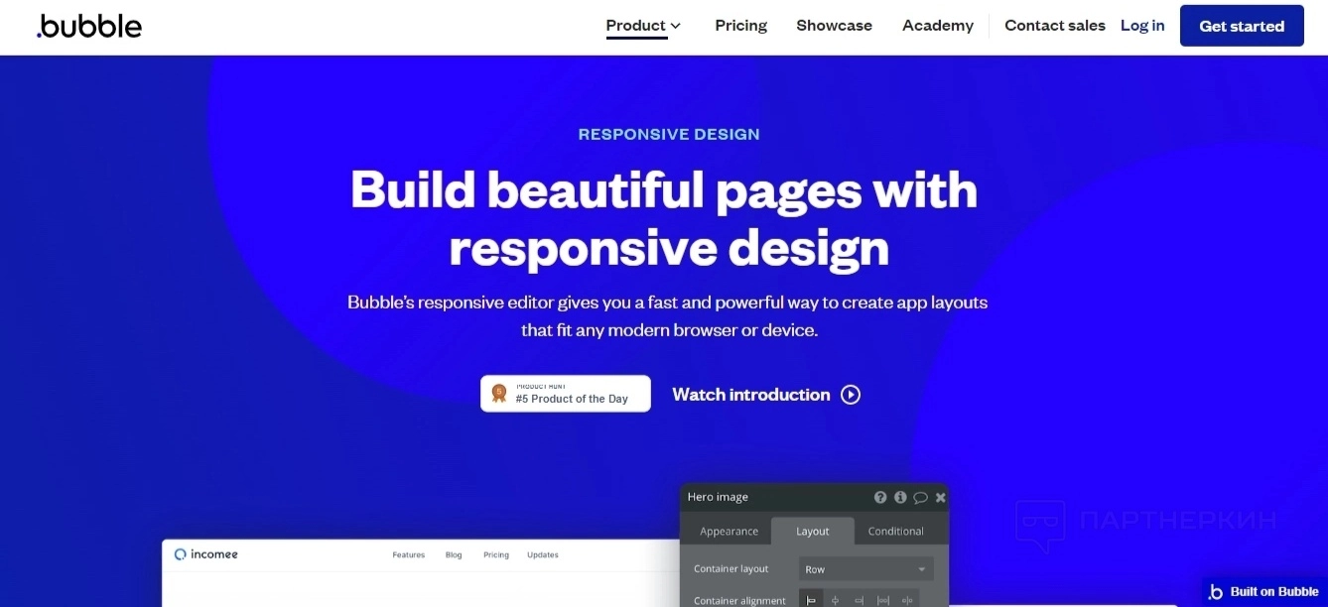
Task: Click the incomee logo in preview
Action: click(205, 554)
